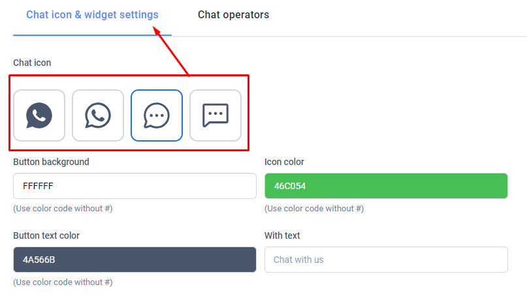527x302 pixels.
Task: Select the outlined WhatsApp phone icon
Action: (98, 115)
